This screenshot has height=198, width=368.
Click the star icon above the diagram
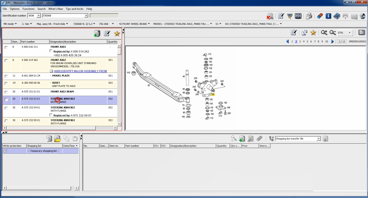coord(313,33)
